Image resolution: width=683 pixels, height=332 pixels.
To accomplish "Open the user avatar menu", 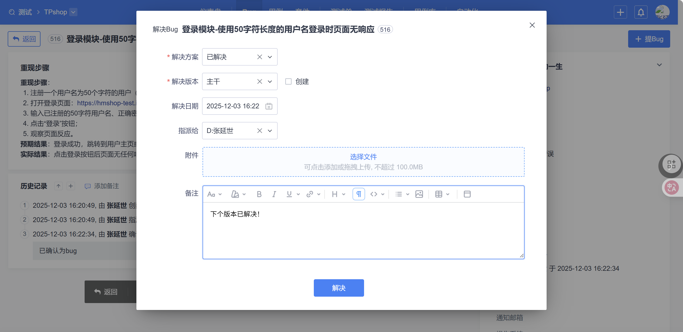I will pos(662,12).
